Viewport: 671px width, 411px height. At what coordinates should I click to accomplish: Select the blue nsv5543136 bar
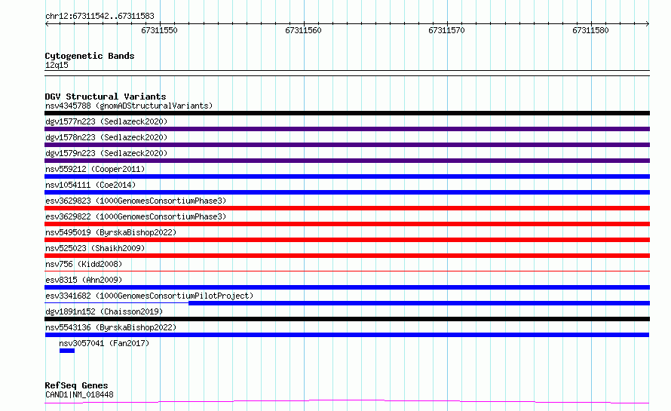coord(347,335)
